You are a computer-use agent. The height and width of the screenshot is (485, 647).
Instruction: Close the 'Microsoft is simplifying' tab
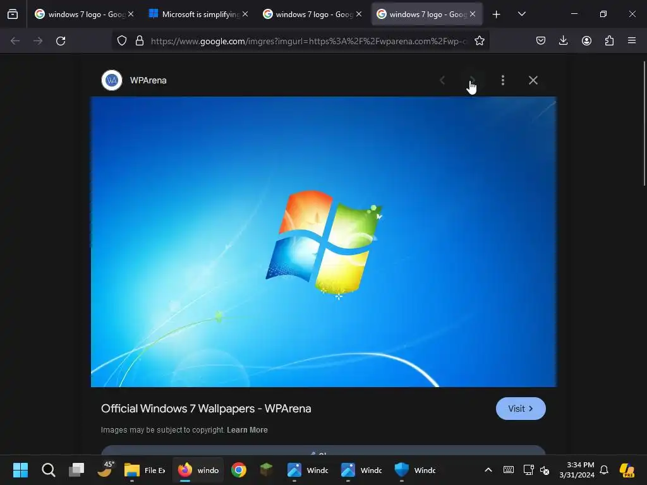(x=245, y=14)
